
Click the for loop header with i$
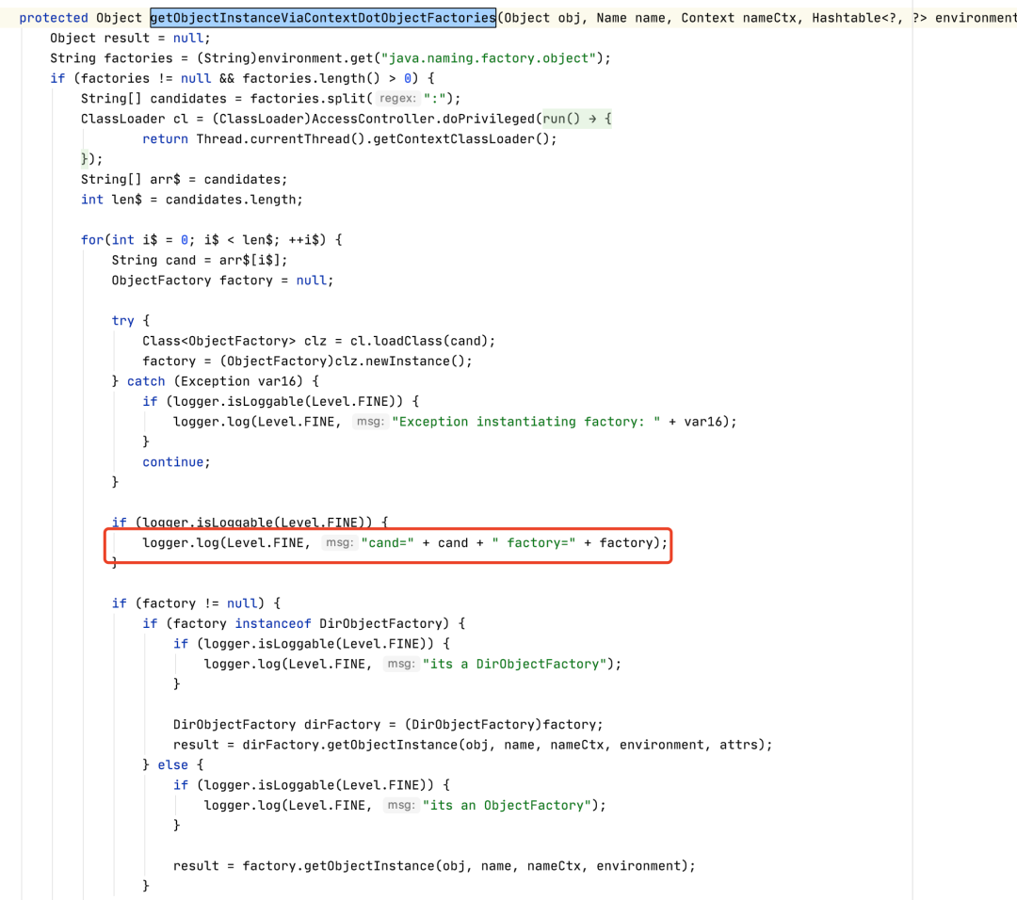point(212,240)
